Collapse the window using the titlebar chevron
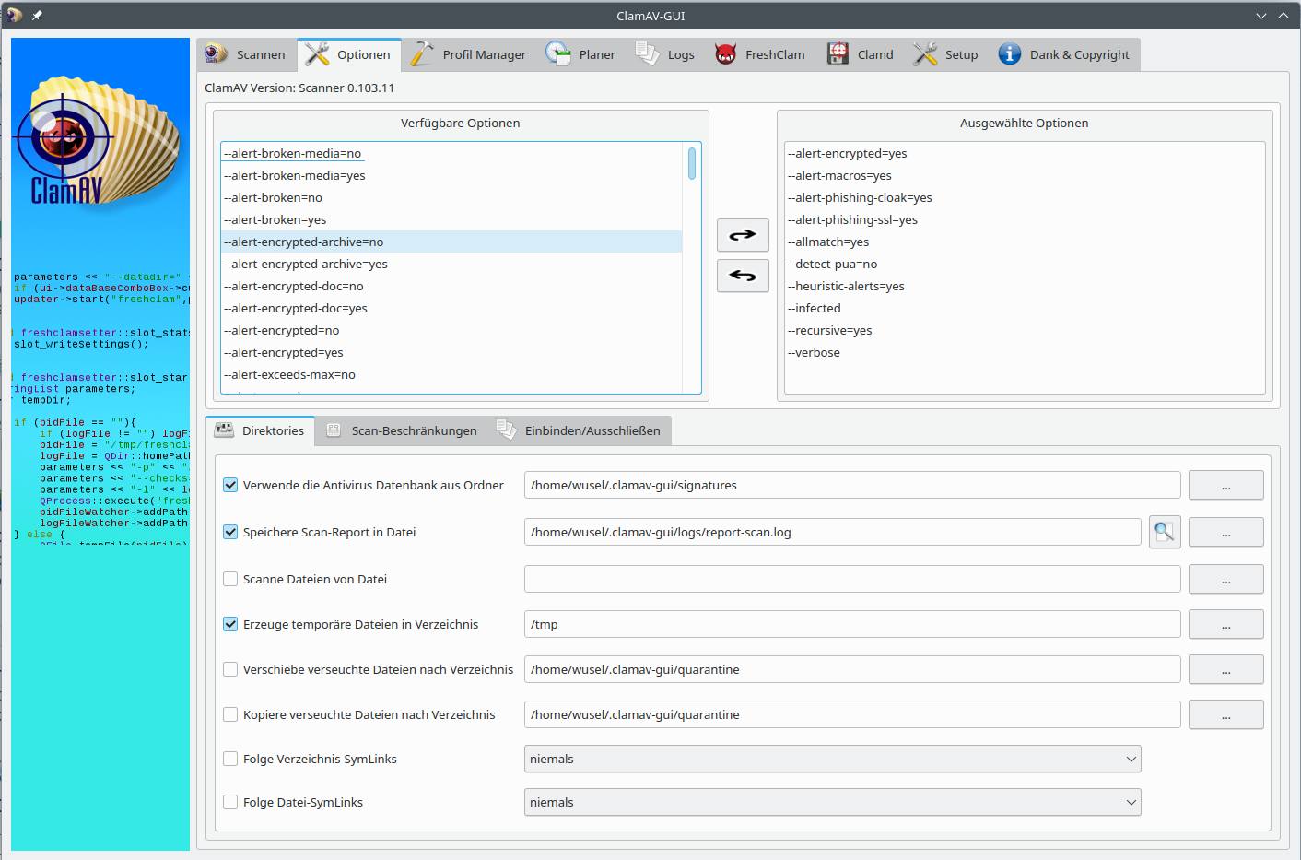 tap(1260, 15)
